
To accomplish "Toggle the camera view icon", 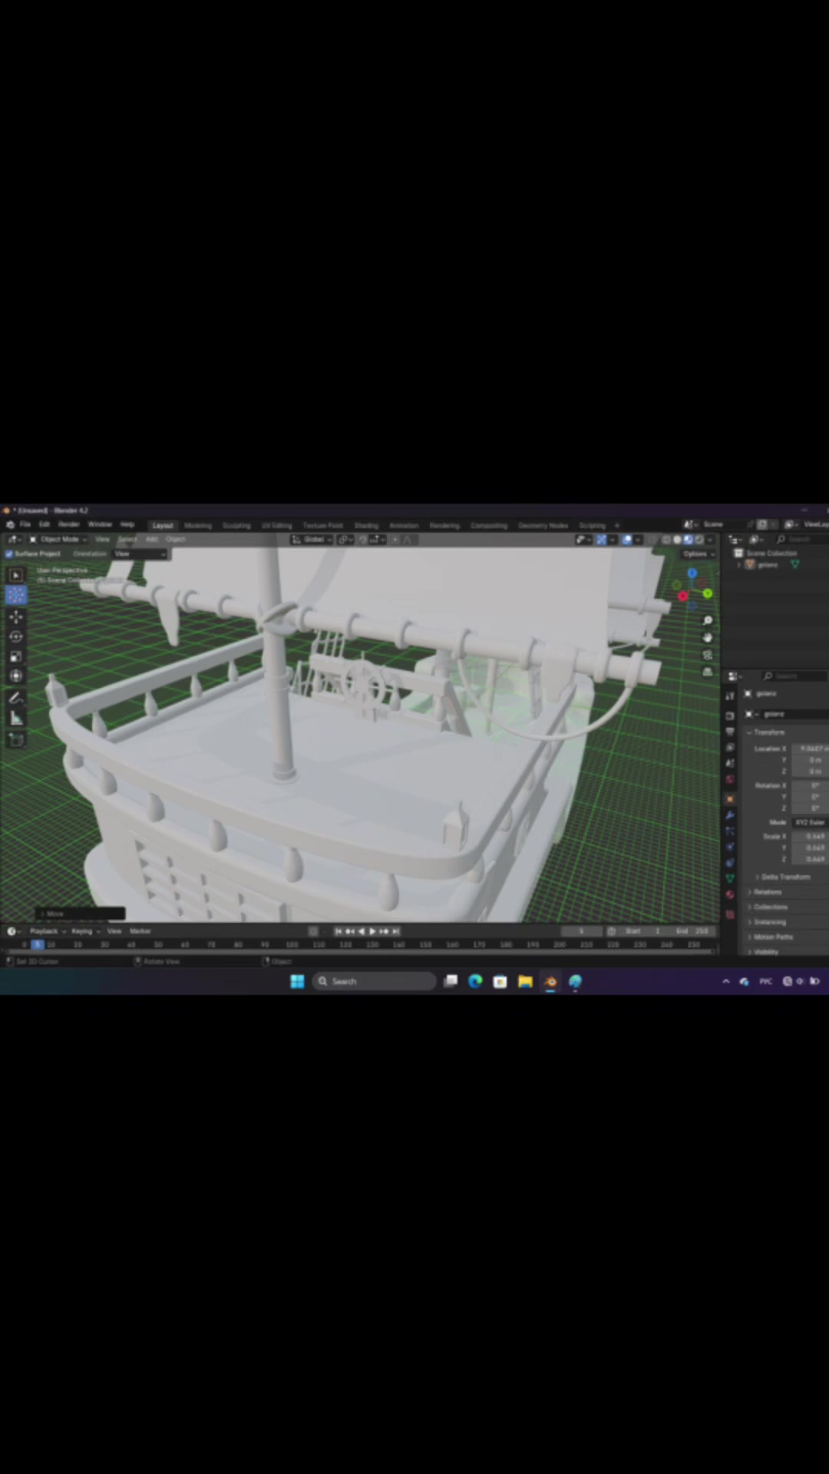I will 708,655.
